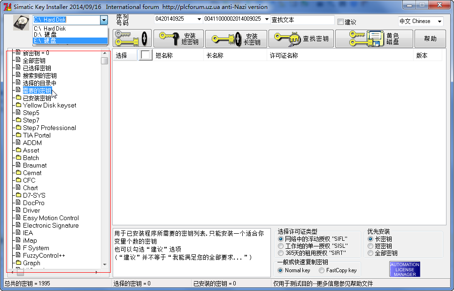The width and height of the screenshot is (454, 291).
Task: Click the CFC folder icon
Action: click(18, 180)
